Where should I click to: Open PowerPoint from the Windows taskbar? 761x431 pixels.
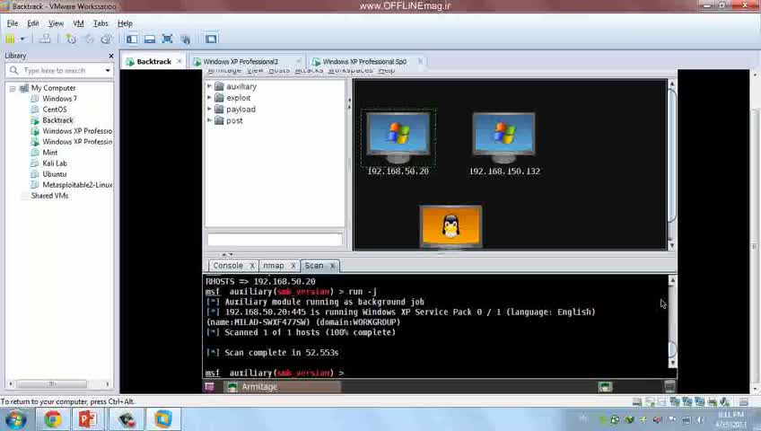coord(88,419)
